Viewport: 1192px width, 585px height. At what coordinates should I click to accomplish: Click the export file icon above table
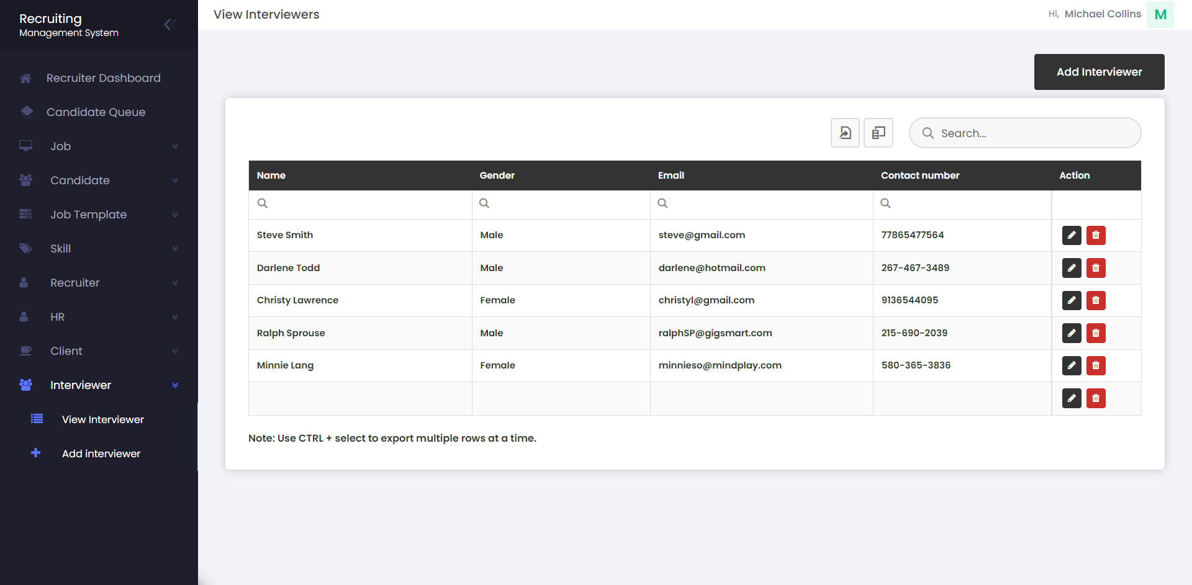pos(845,133)
